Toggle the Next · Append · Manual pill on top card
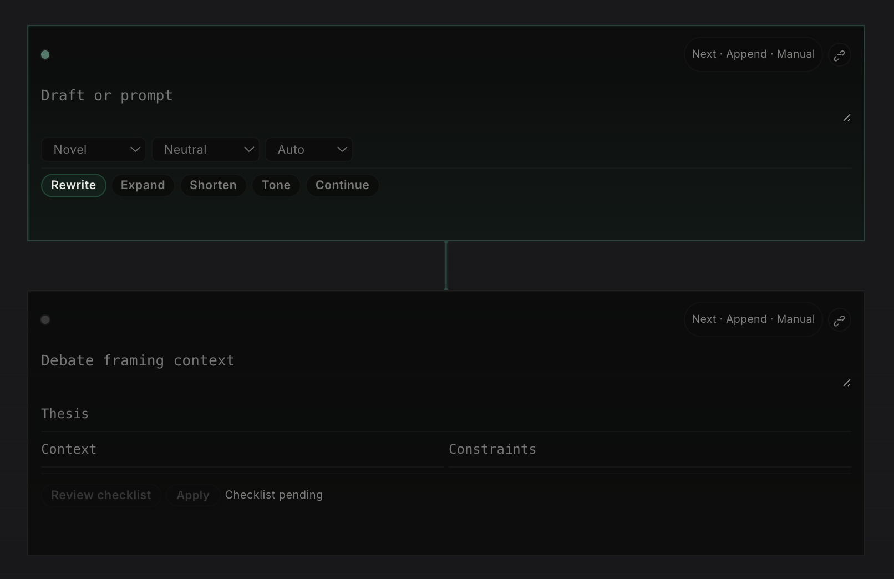This screenshot has height=579, width=894. click(x=753, y=54)
